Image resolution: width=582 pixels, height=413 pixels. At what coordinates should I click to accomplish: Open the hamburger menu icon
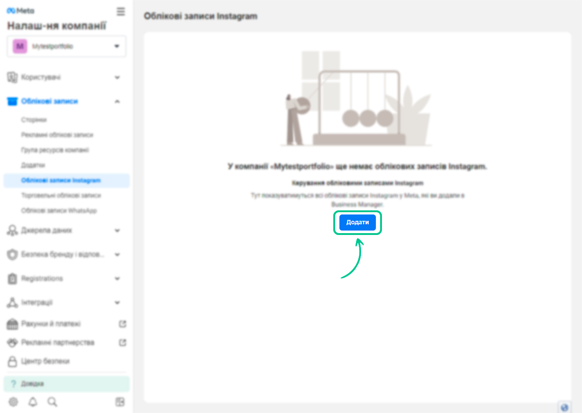point(120,11)
